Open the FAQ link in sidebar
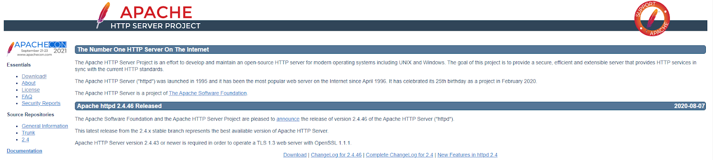Screen dimensions: 713x160 [x=27, y=96]
